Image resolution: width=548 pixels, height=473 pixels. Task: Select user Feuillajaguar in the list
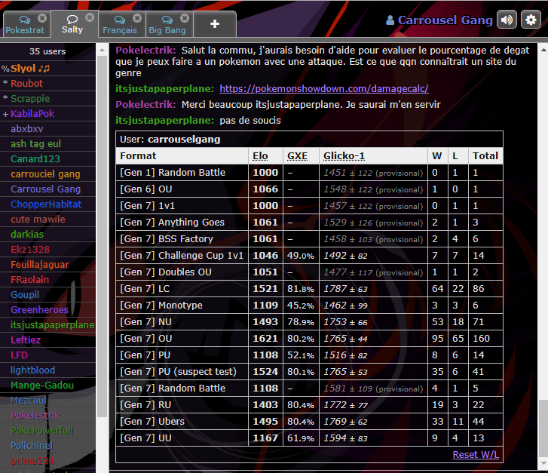[x=48, y=264]
